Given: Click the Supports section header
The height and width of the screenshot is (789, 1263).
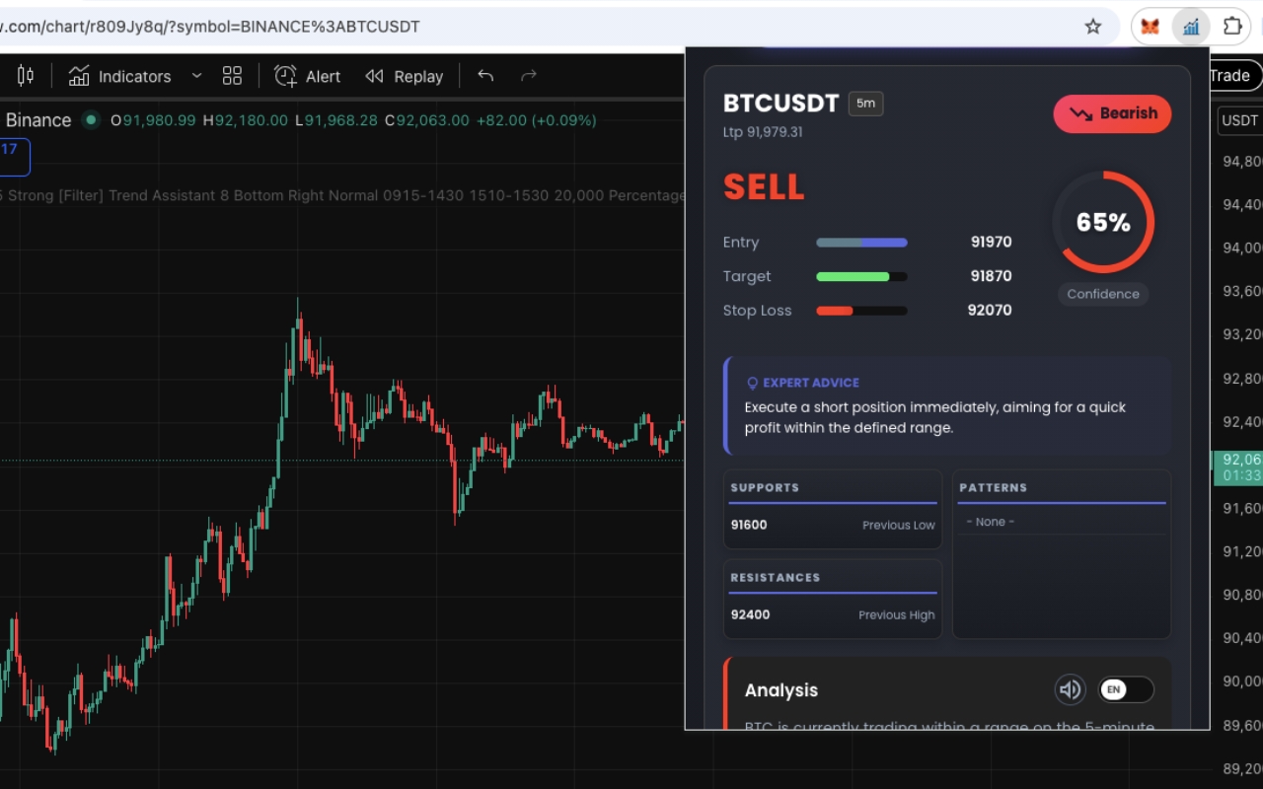Looking at the screenshot, I should [x=765, y=487].
